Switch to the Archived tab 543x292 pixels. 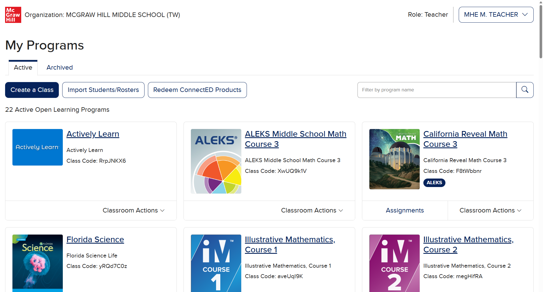60,68
